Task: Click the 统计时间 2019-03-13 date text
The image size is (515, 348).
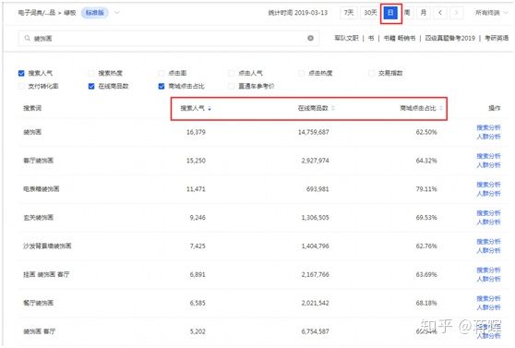Action: (298, 13)
